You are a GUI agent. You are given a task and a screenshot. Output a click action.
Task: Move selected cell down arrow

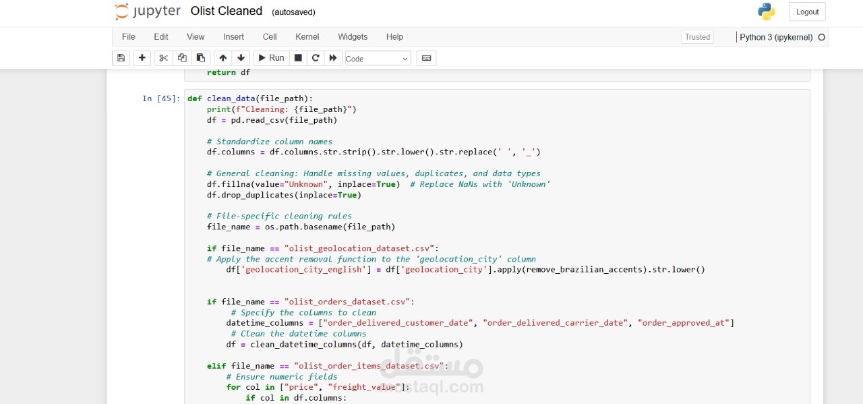coord(241,58)
